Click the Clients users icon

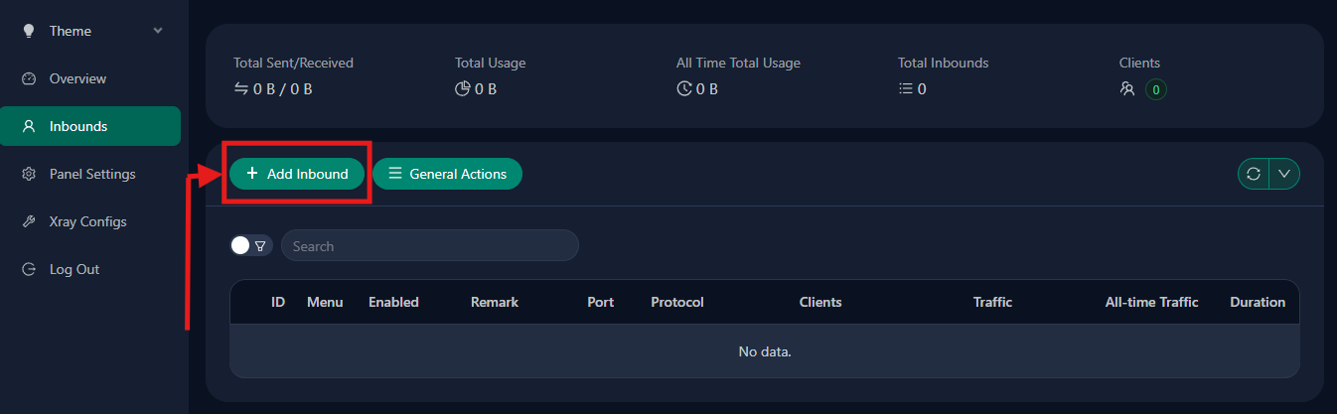(1127, 88)
